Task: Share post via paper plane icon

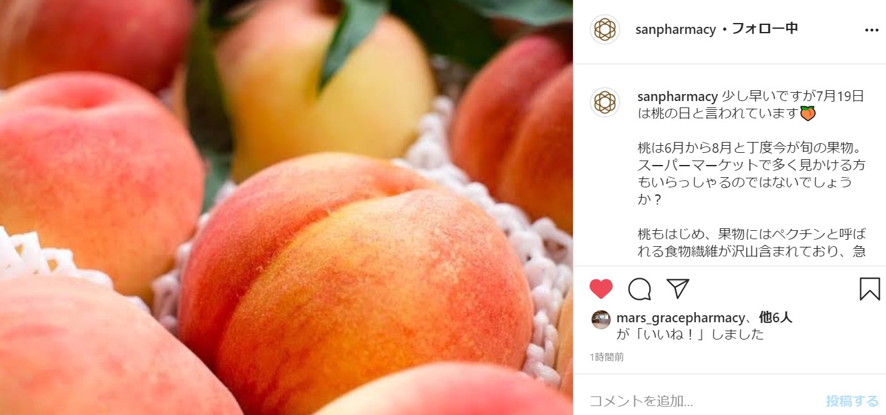Action: pos(677,288)
